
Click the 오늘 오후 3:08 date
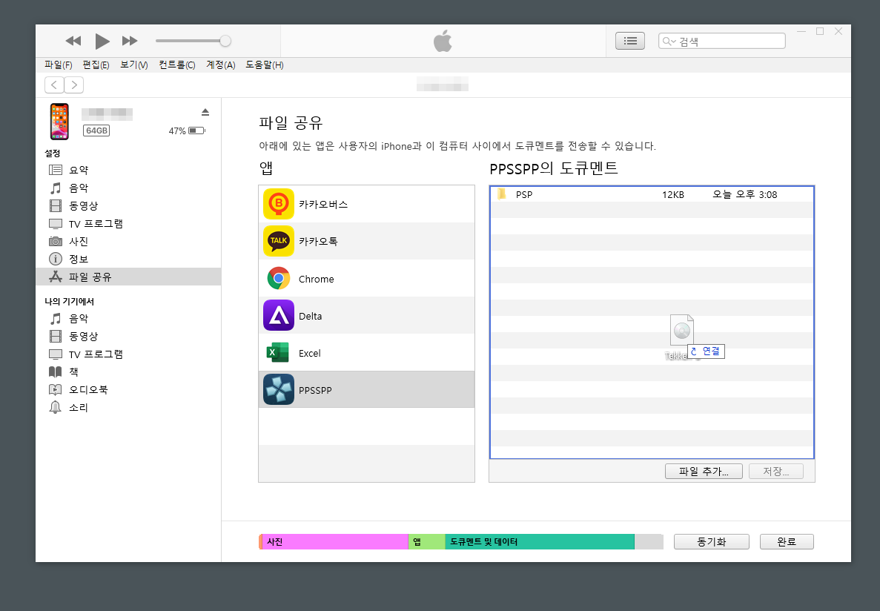[745, 195]
